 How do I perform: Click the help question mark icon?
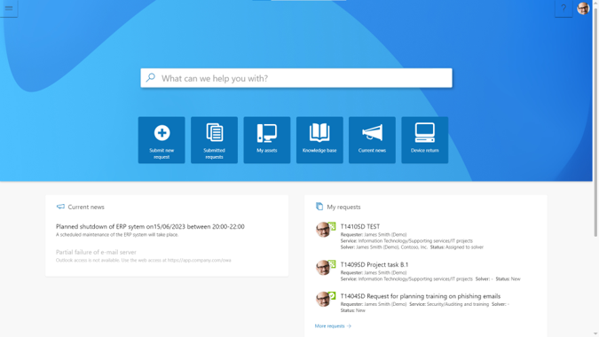tap(564, 8)
